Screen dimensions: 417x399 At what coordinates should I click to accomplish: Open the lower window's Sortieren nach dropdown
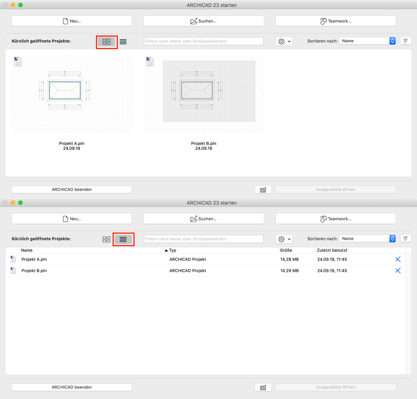367,238
